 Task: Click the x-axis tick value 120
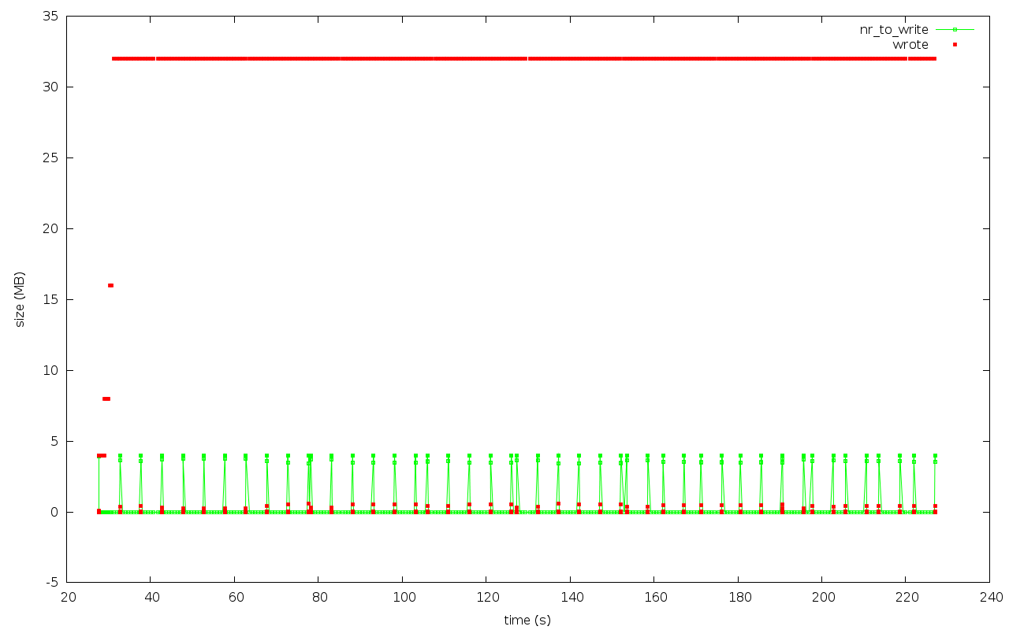486,598
